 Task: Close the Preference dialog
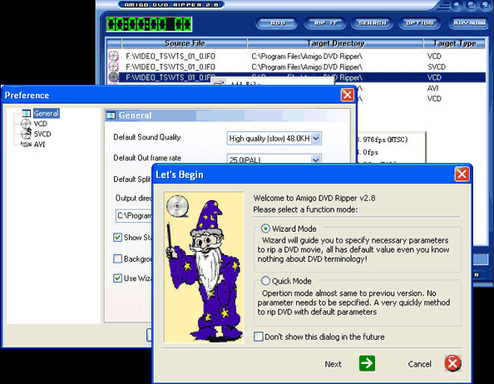347,95
